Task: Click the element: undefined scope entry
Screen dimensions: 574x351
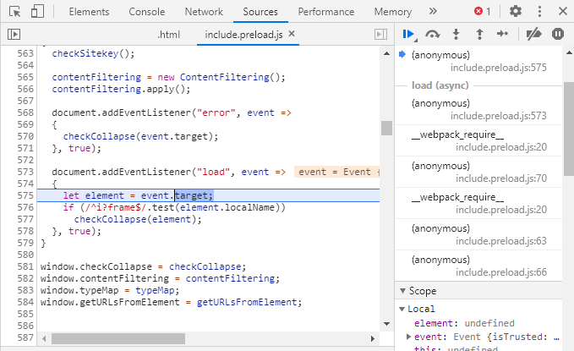Action: tap(464, 323)
